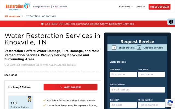Click the Water Restoration Services heading
This screenshot has height=109, width=175.
(x=52, y=39)
